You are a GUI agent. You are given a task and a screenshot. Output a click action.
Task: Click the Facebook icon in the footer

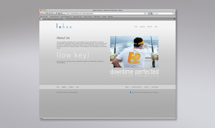coord(131,92)
